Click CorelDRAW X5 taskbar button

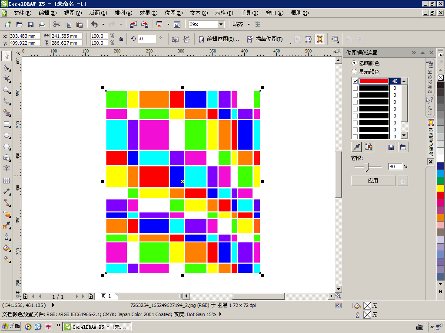pos(96,327)
